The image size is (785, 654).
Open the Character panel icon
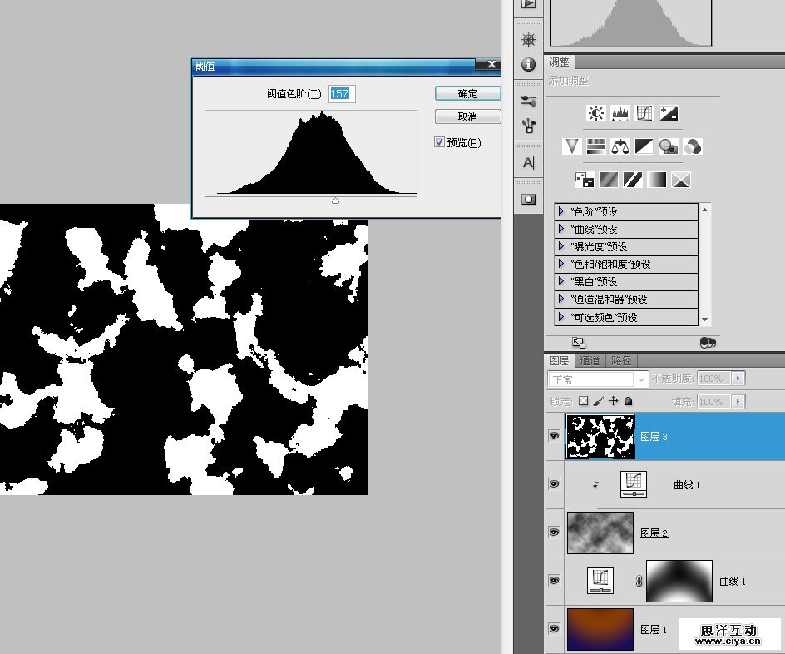point(528,163)
